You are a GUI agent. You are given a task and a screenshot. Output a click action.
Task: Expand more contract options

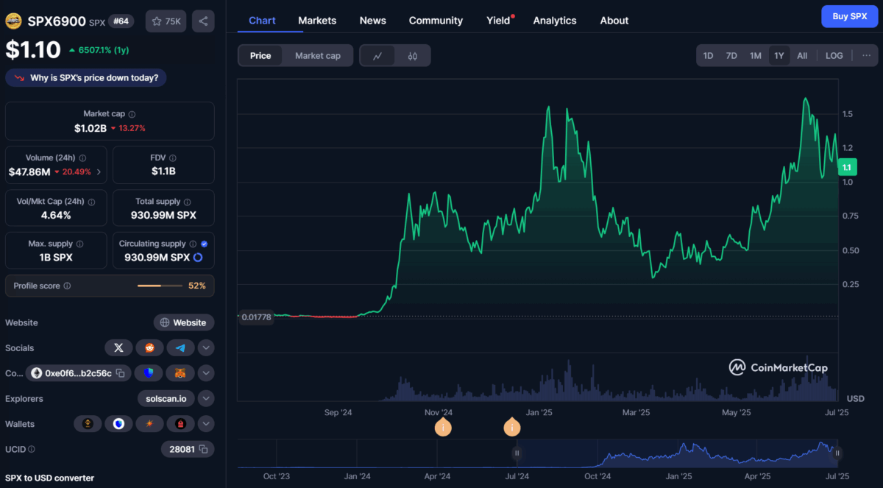[x=206, y=373]
